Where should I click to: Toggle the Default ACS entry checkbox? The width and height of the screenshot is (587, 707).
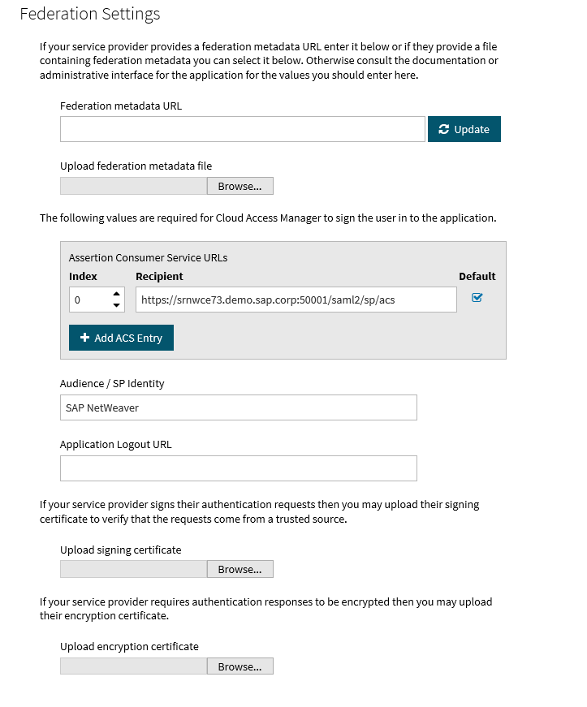pos(477,298)
